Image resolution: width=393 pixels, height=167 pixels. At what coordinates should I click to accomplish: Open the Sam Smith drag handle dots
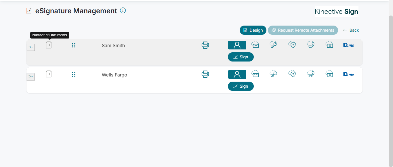74,45
